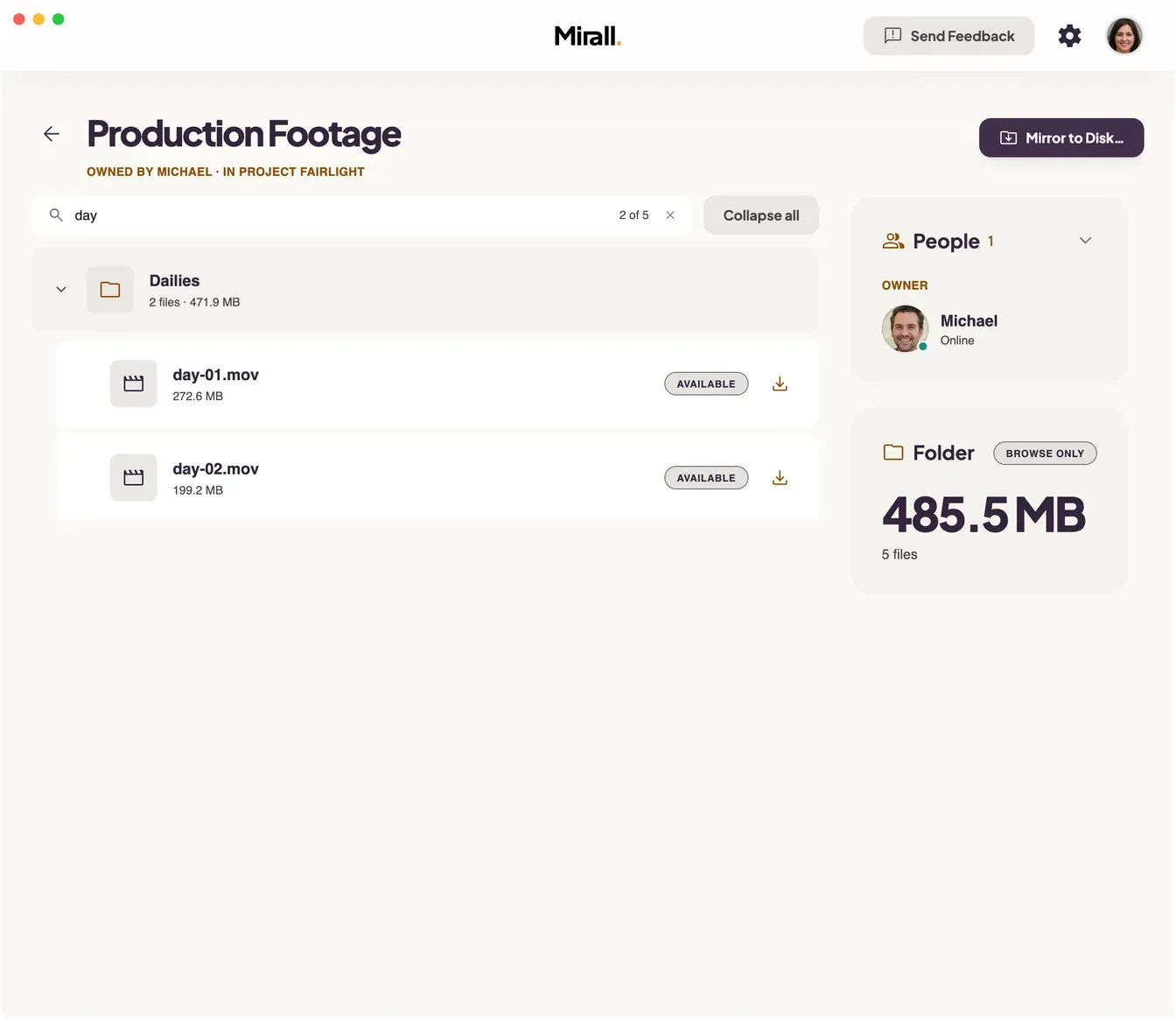
Task: Click Mirror to Disk button
Action: click(1061, 138)
